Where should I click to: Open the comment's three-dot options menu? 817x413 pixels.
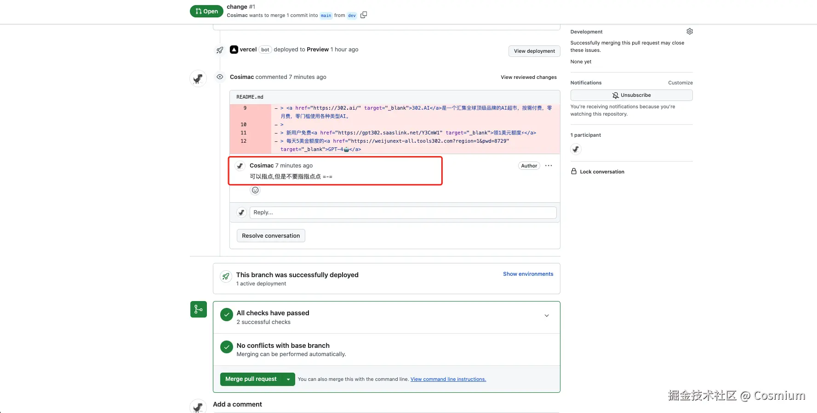548,166
